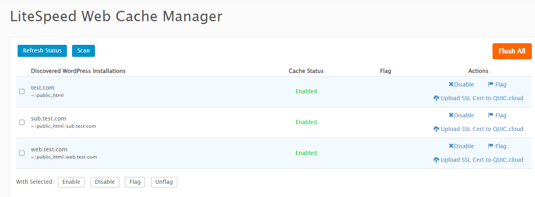Click the X Disable icon for sub.test.com
Screen dimensions: 535x197
click(451, 115)
